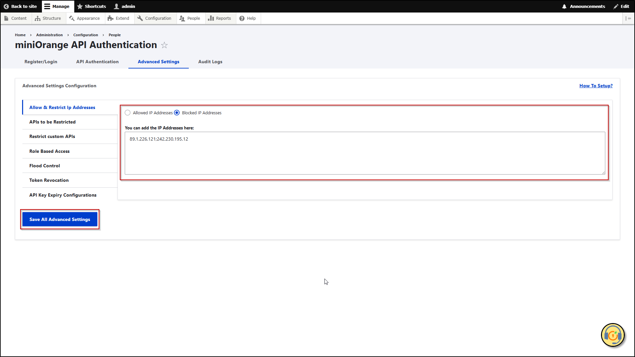Select APIs to be Restricted section
This screenshot has width=635, height=357.
tap(70, 122)
